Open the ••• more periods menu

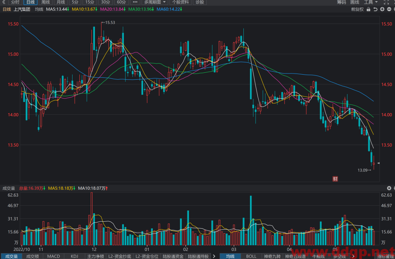tap(135, 2)
